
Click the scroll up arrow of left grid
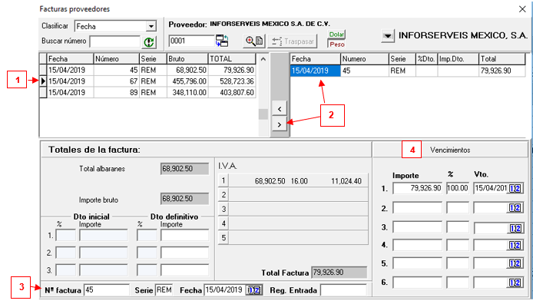coord(263,59)
